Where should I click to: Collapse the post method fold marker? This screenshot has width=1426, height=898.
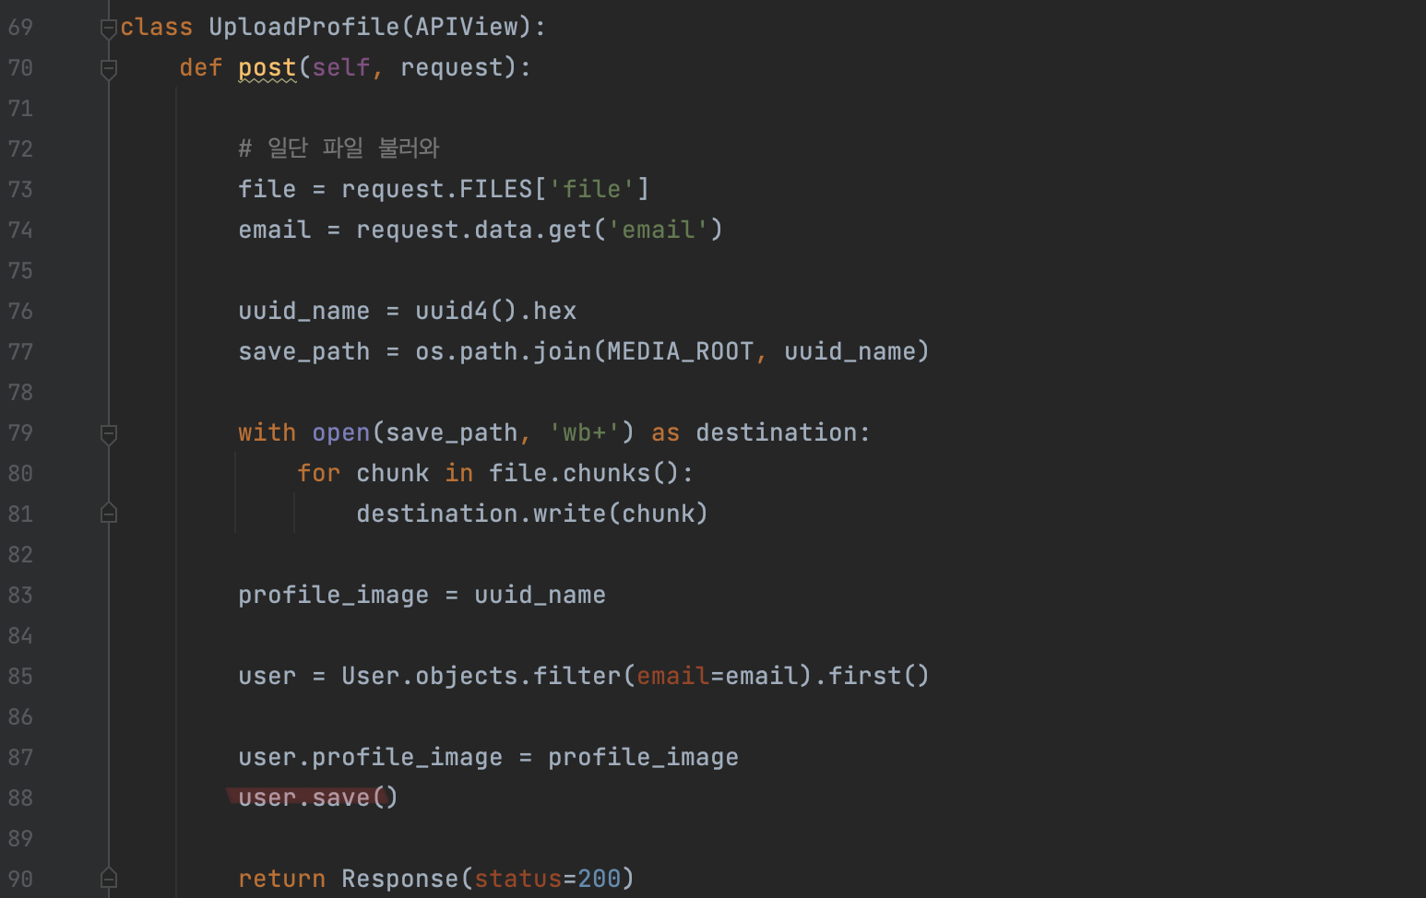point(109,69)
